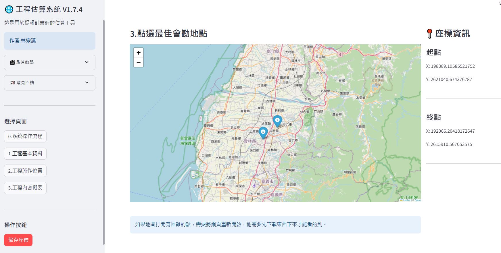Click the megaphone icon in 意見回饋
Viewport: 501px width, 253px height.
pos(12,83)
